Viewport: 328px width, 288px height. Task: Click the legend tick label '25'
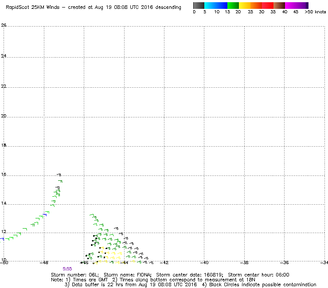tap(250, 12)
